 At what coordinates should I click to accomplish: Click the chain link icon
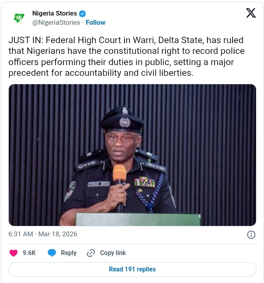pyautogui.click(x=91, y=253)
